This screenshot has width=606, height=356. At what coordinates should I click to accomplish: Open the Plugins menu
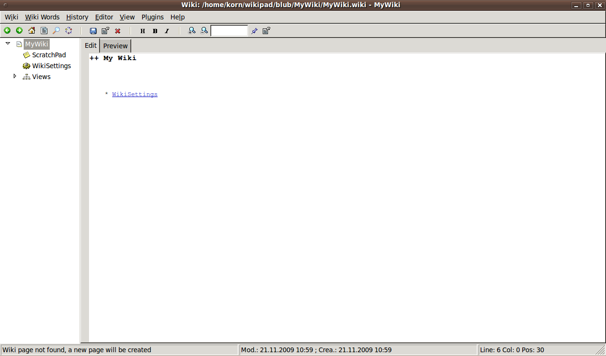[x=152, y=17]
